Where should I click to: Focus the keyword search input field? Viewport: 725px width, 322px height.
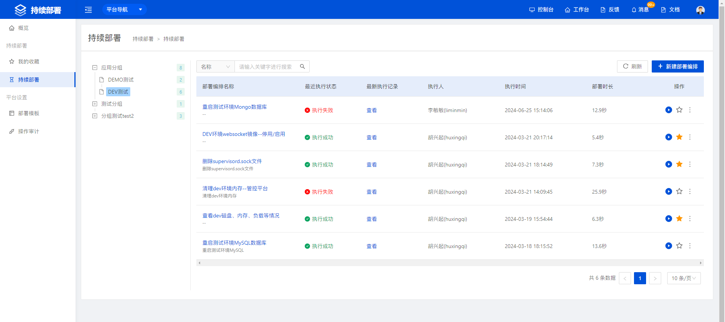[266, 66]
